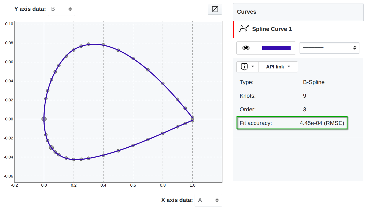Click the B-Spline type label
Screen dimensions: 369x211
[314, 82]
